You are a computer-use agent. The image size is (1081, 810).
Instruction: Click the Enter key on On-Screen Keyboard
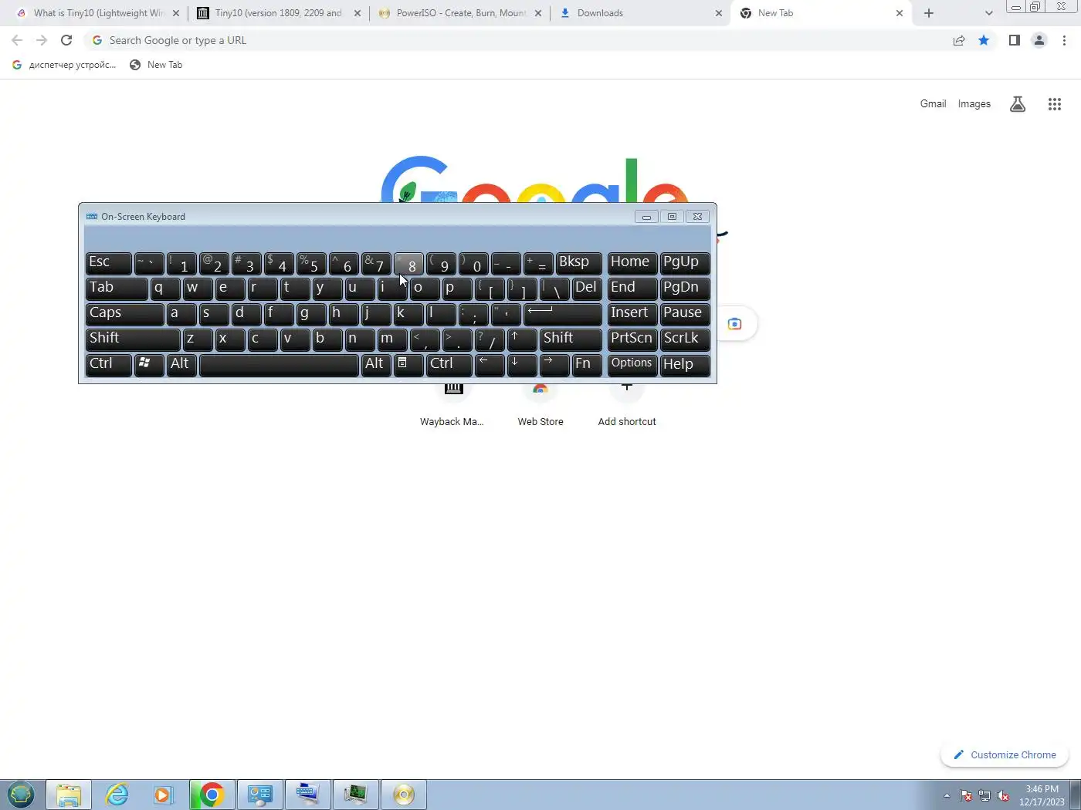coord(563,314)
